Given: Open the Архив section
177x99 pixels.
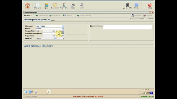Looking at the screenshot, I should [x=46, y=6].
